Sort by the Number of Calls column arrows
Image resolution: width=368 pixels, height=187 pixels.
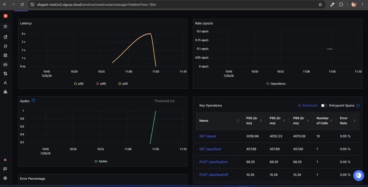[331, 121]
